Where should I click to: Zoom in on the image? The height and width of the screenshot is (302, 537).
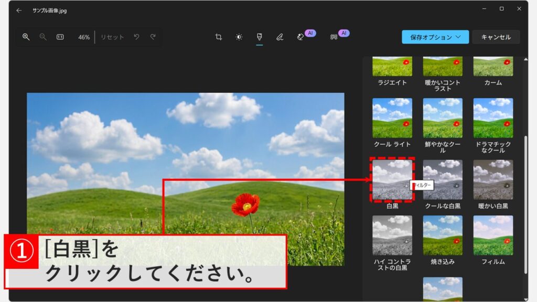click(x=25, y=37)
